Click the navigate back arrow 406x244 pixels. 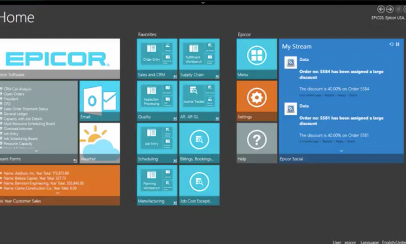[x=381, y=9]
